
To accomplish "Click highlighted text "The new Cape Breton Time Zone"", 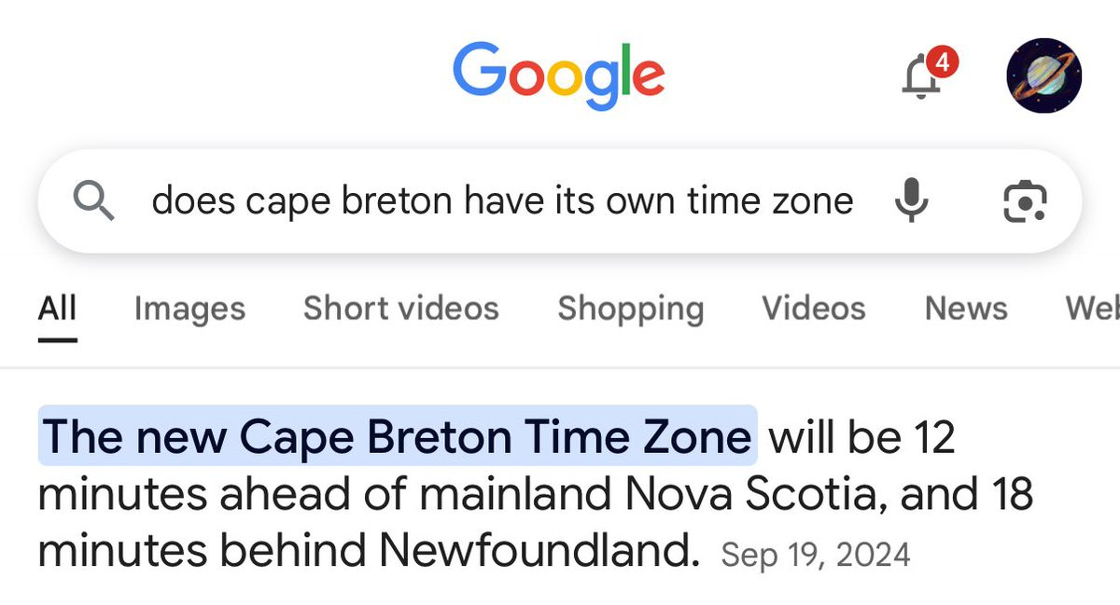I will tap(397, 435).
